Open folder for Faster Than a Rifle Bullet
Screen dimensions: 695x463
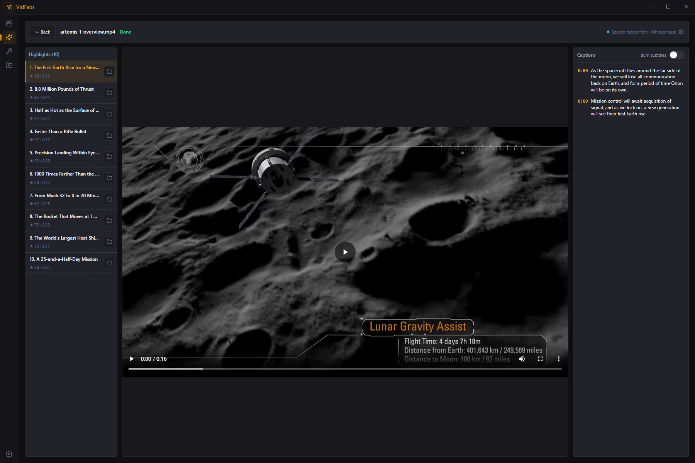(110, 135)
